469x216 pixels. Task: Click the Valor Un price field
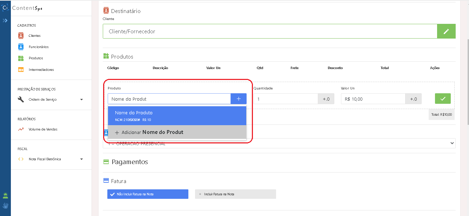click(373, 99)
